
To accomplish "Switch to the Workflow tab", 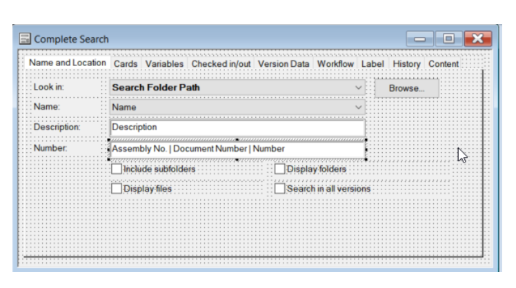I will coord(335,63).
